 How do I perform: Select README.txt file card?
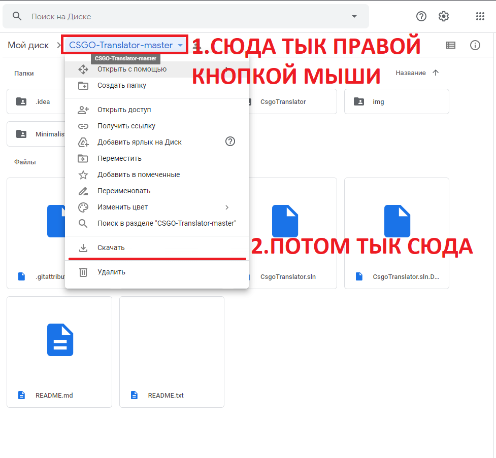point(172,352)
